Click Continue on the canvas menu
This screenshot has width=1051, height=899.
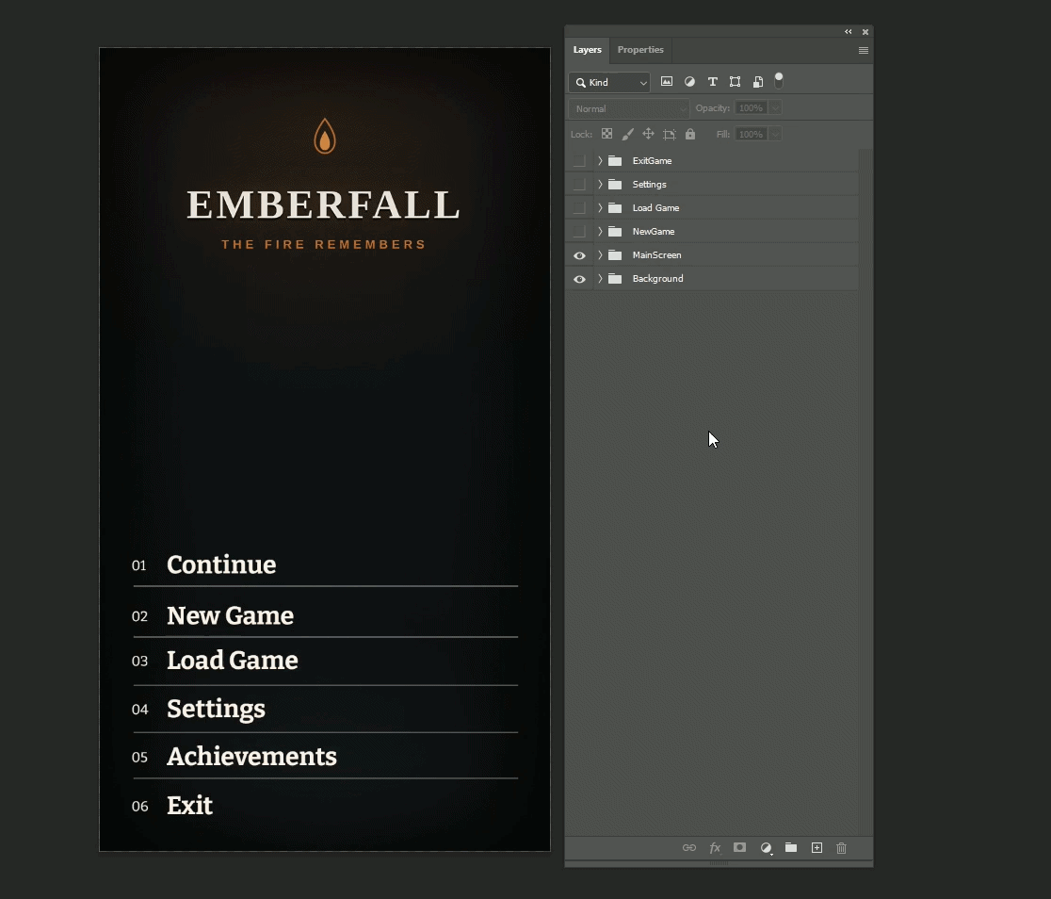pos(221,564)
